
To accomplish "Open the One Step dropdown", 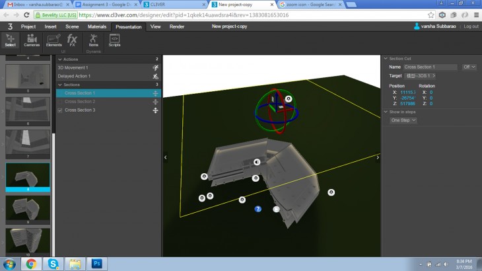I will pyautogui.click(x=403, y=120).
